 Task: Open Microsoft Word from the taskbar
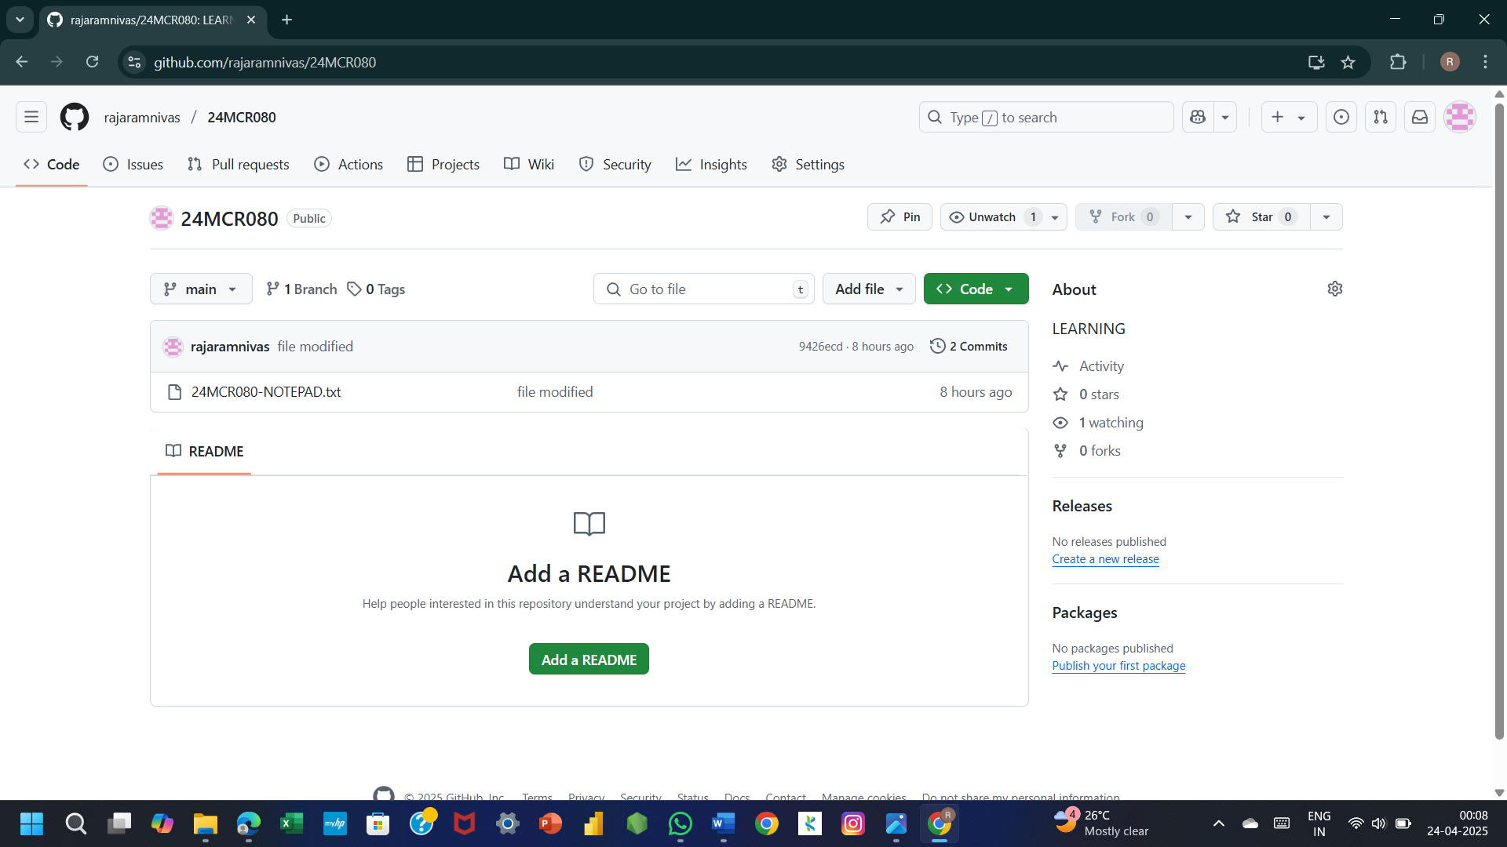(x=723, y=823)
